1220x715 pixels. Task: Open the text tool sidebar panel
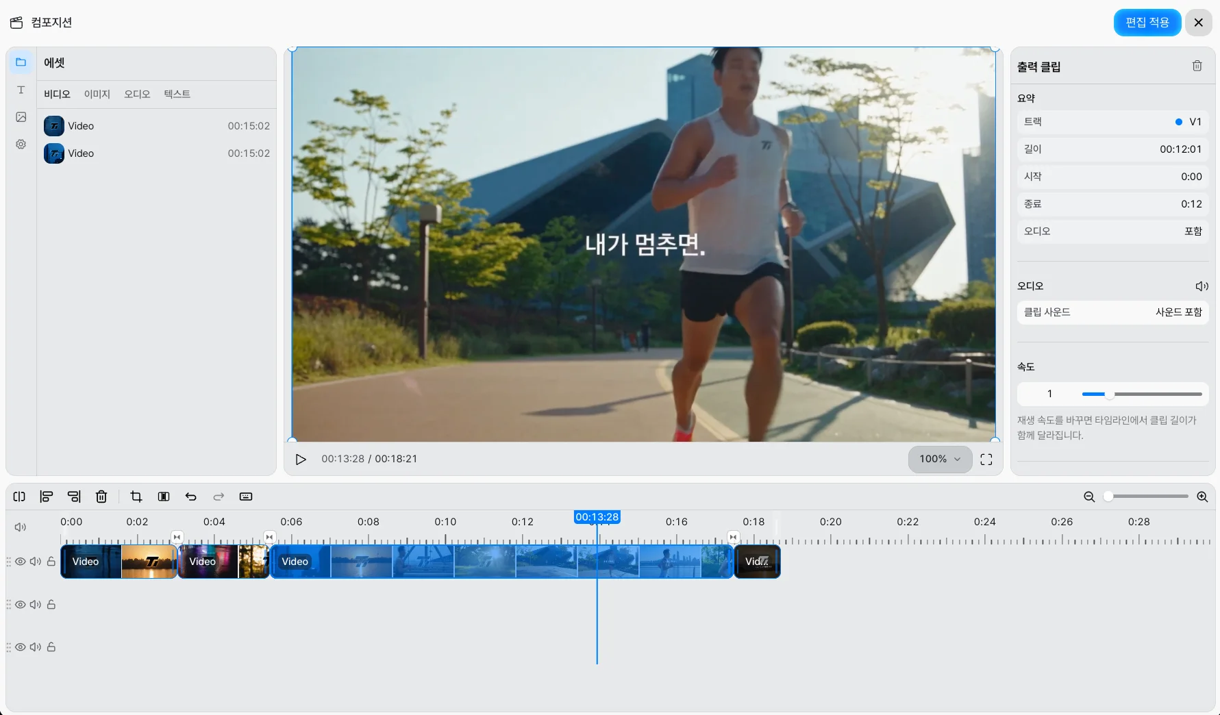pyautogui.click(x=21, y=90)
